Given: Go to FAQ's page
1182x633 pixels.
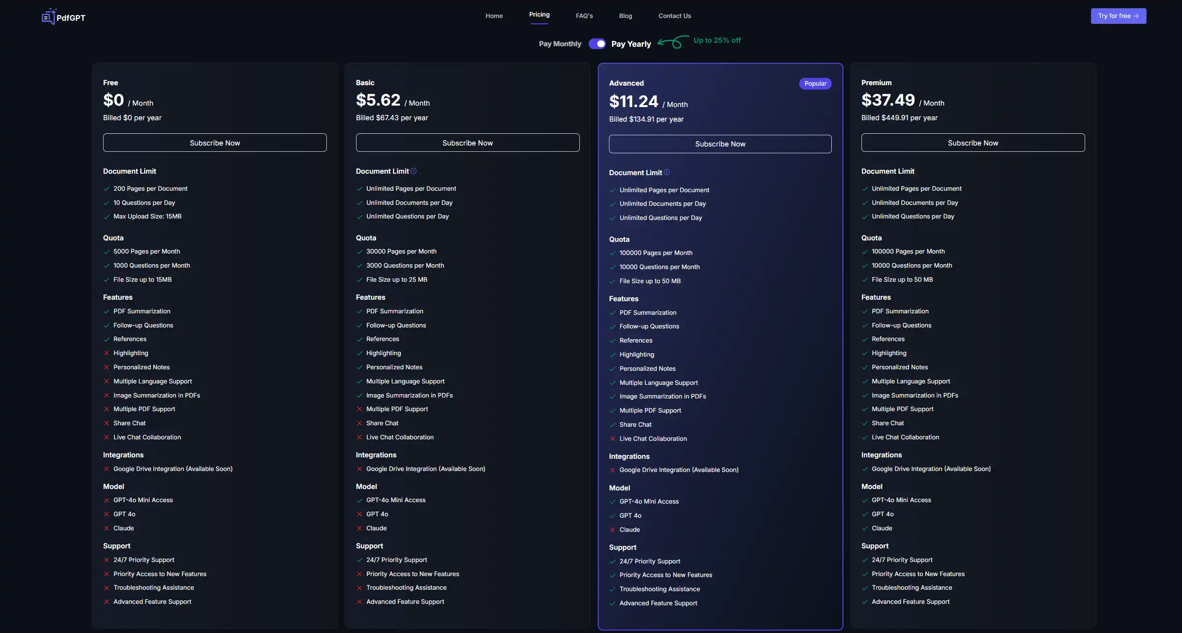Looking at the screenshot, I should 584,16.
